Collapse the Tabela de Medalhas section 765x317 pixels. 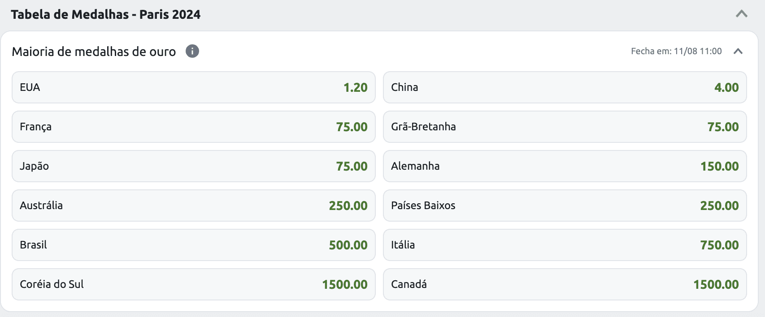click(741, 14)
